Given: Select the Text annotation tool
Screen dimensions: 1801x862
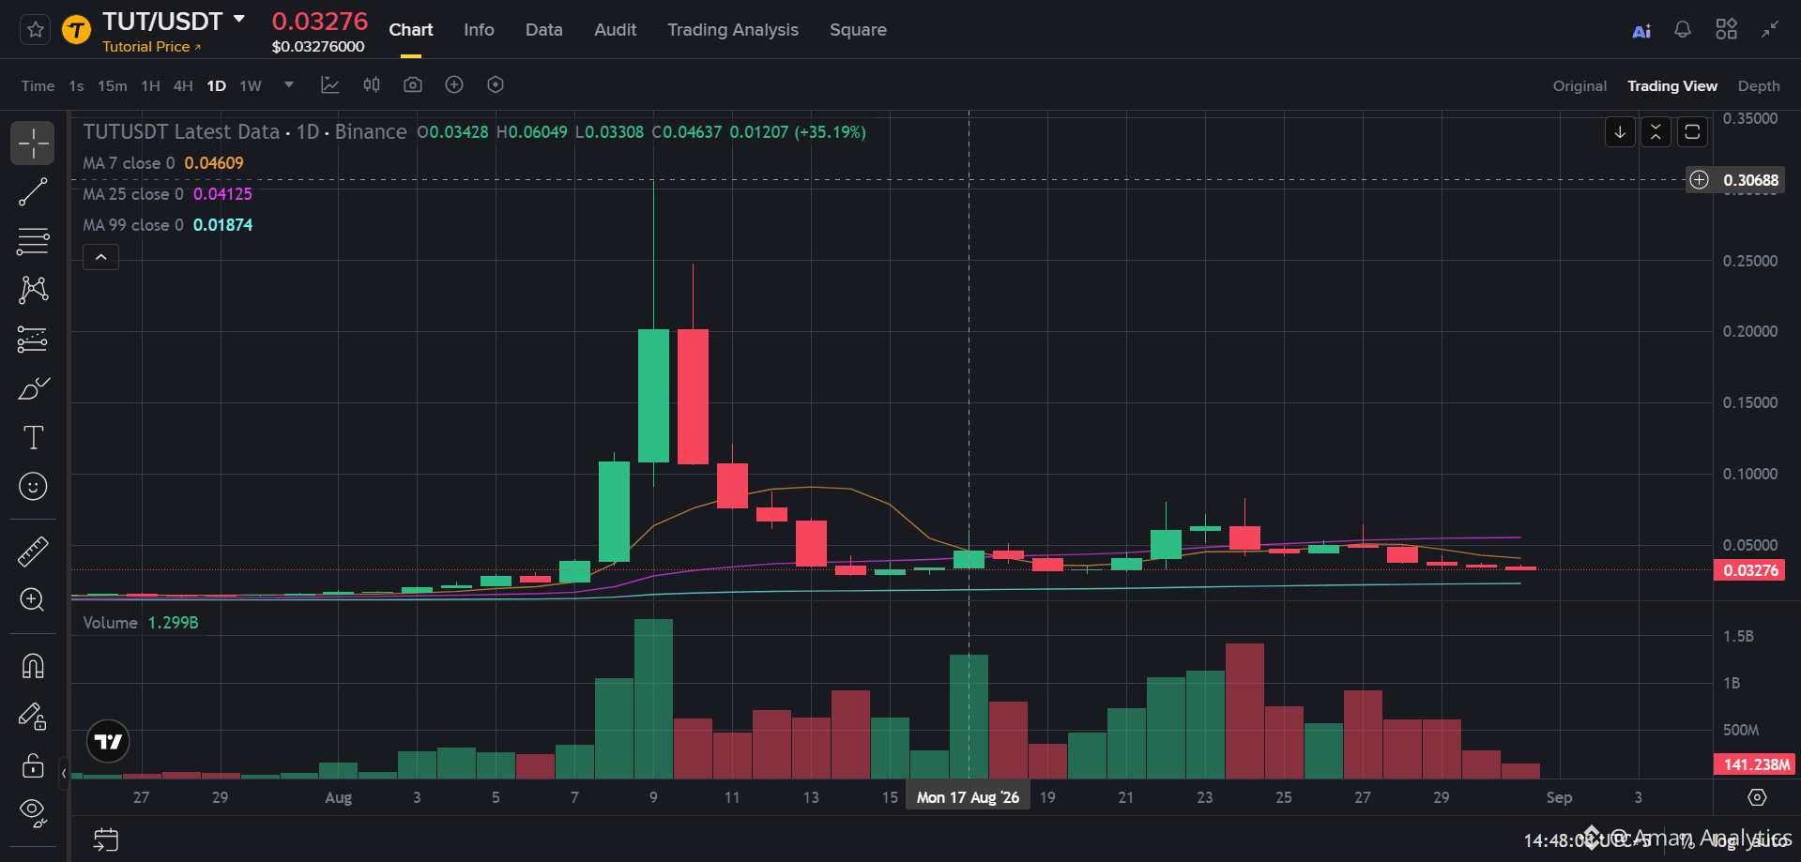Looking at the screenshot, I should (x=33, y=437).
